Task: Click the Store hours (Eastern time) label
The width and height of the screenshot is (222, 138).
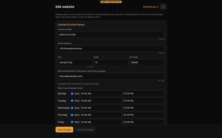Action: click(x=70, y=88)
